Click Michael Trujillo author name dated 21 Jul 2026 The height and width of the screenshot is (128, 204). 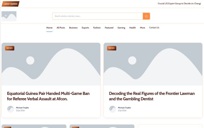(124, 108)
